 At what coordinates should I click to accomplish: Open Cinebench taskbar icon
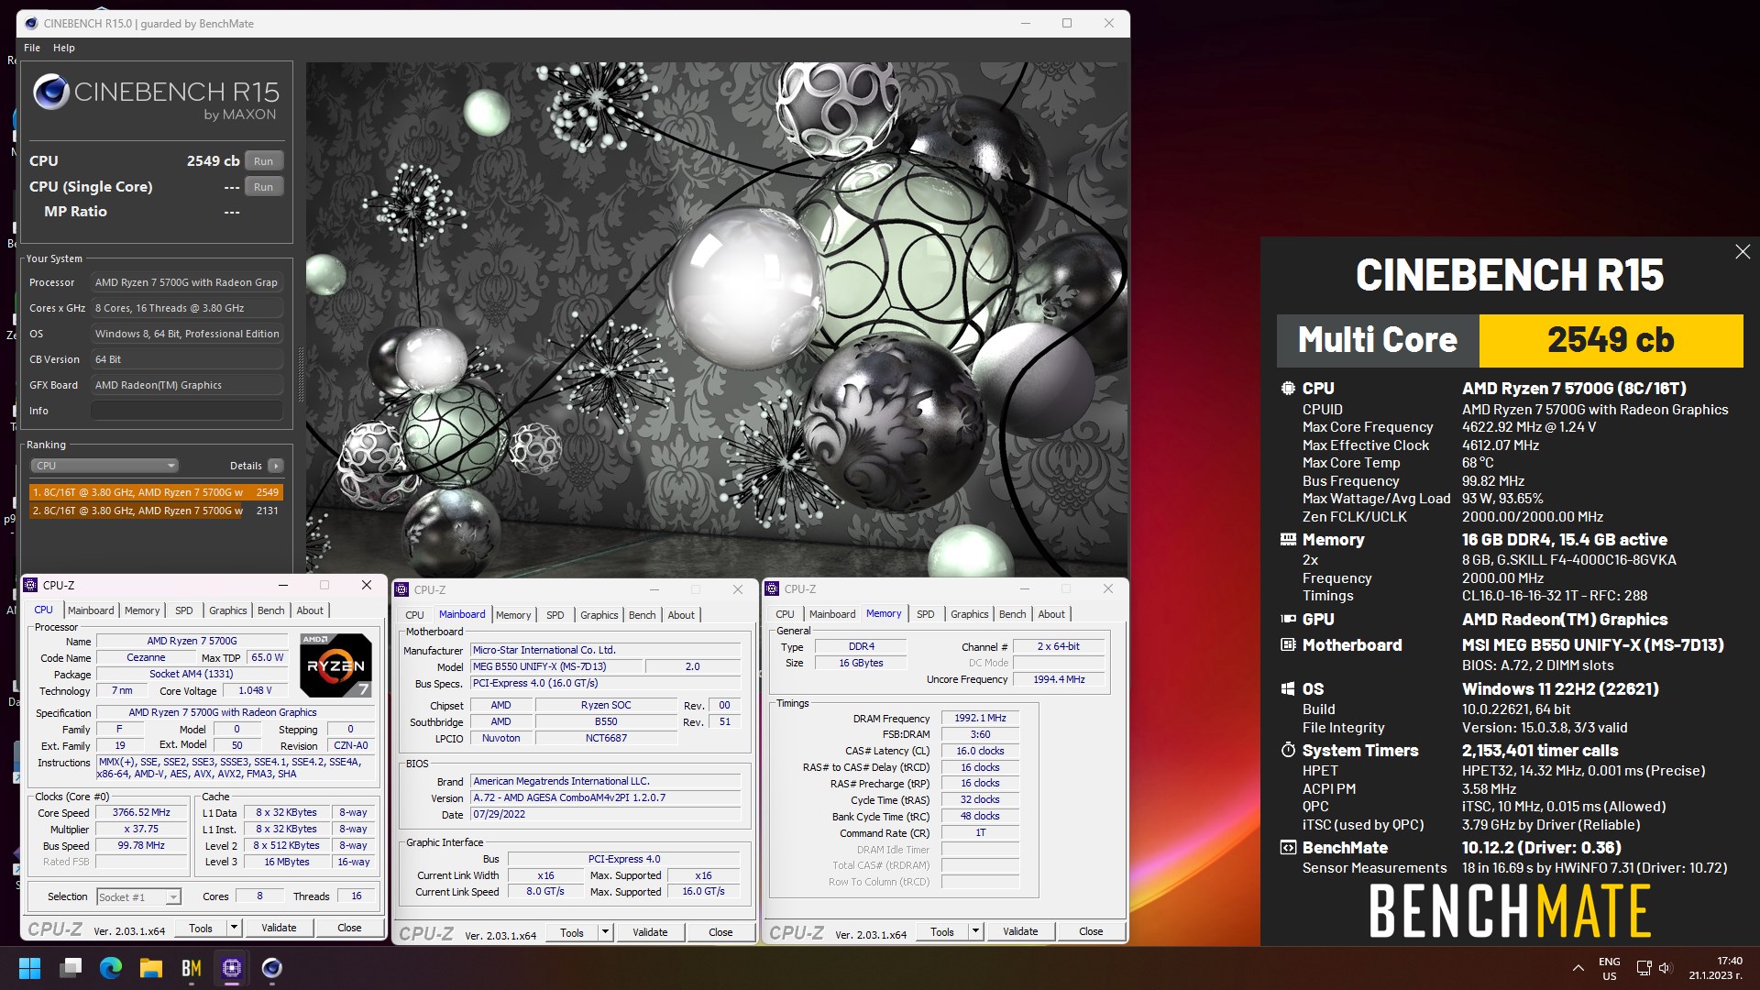click(x=272, y=968)
